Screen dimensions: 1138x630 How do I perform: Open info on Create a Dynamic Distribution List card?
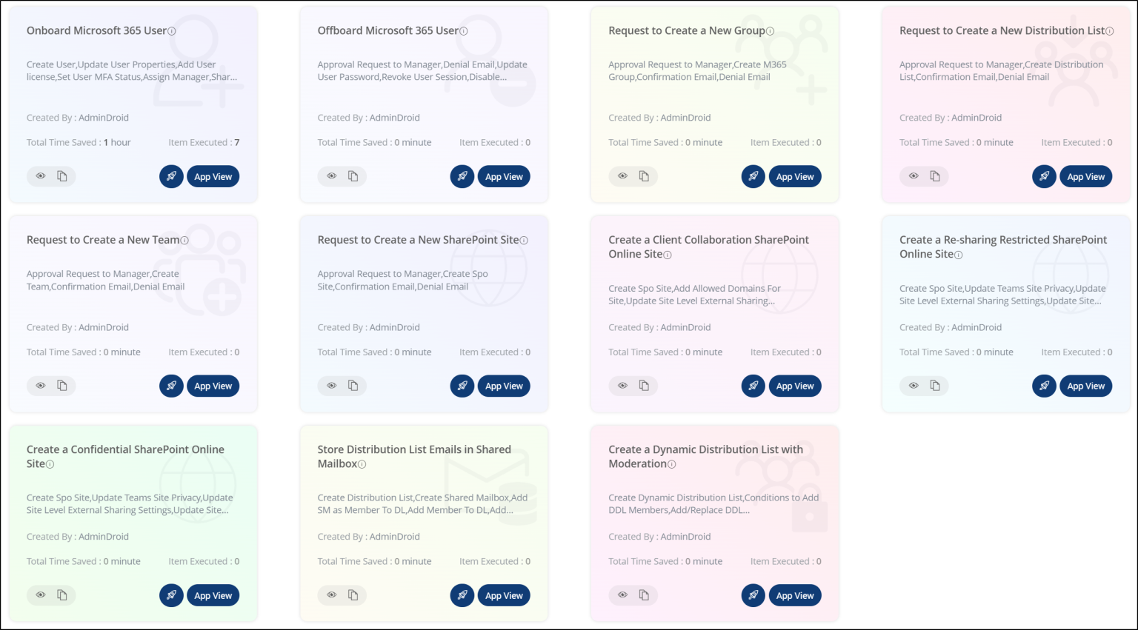coord(671,464)
